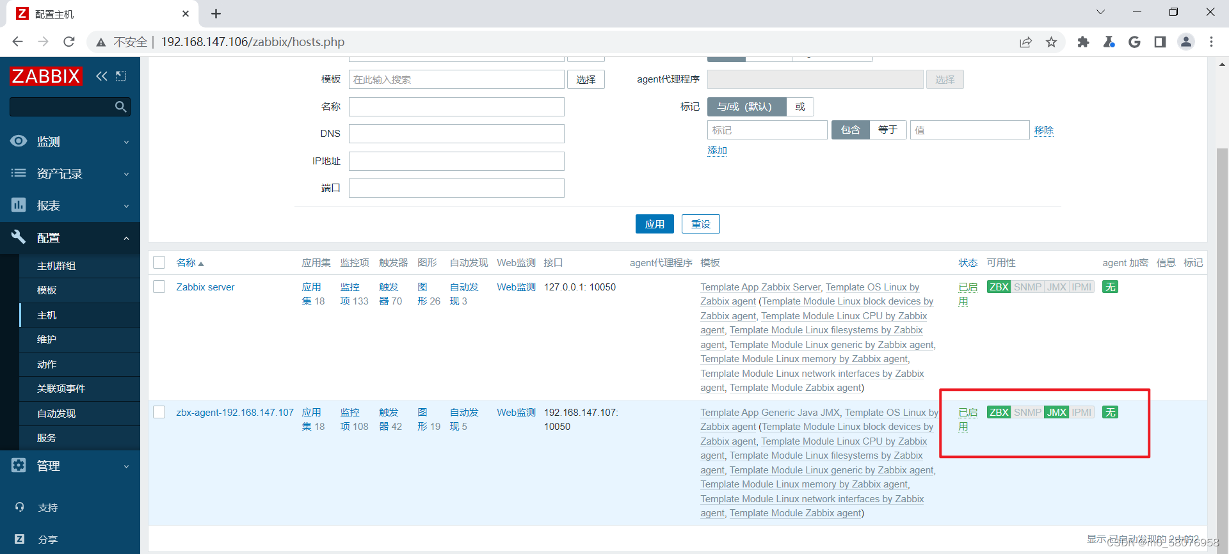Click the 移除 tag link
This screenshot has height=554, width=1229.
tap(1043, 130)
